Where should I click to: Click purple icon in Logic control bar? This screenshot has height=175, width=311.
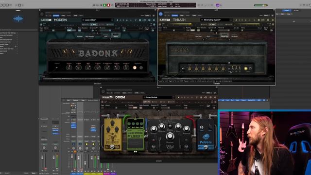tap(217, 5)
